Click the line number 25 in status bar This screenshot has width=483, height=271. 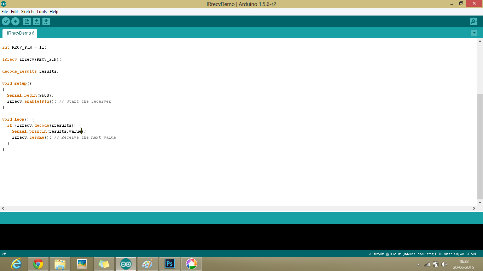point(4,254)
